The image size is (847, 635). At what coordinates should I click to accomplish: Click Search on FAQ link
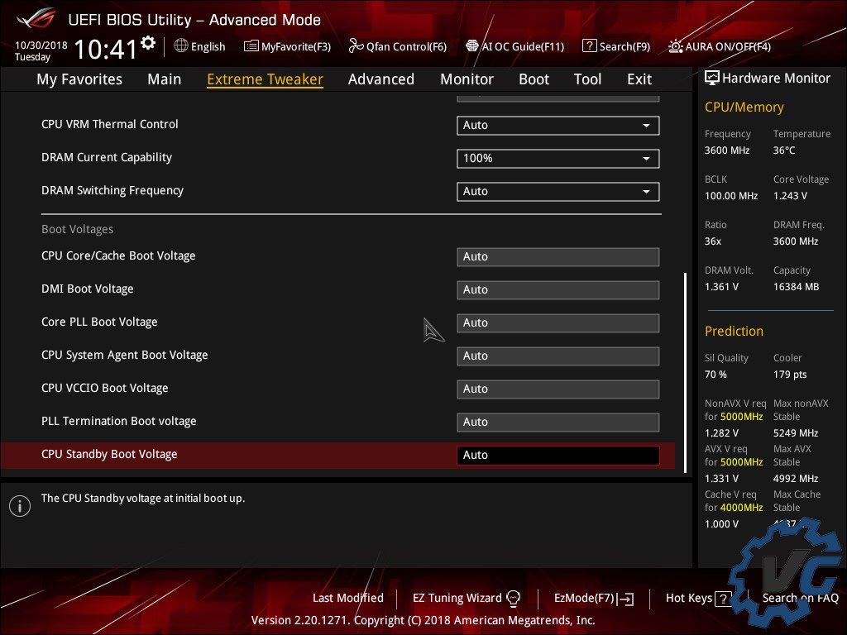[800, 598]
